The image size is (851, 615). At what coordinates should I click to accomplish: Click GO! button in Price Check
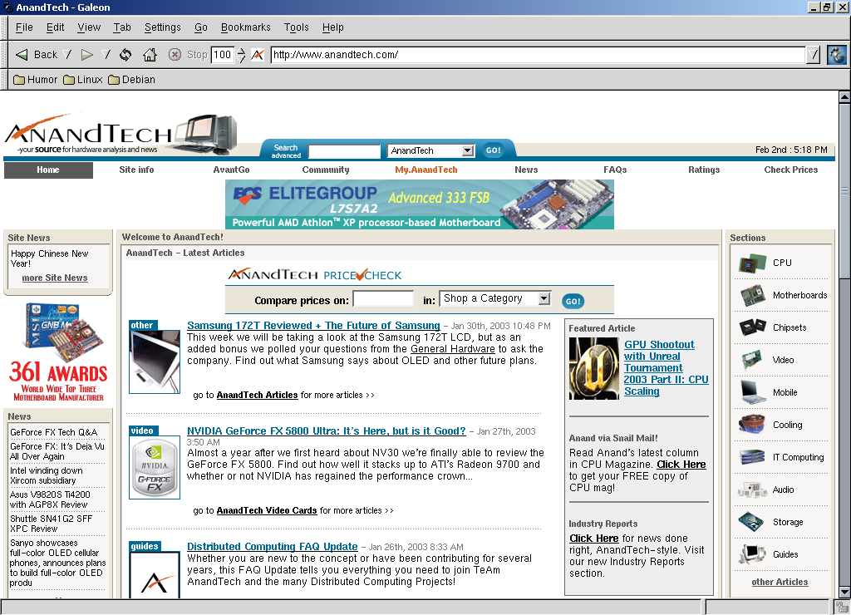pyautogui.click(x=573, y=301)
